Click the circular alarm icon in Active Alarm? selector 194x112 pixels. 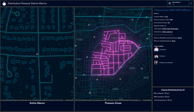[170, 3]
